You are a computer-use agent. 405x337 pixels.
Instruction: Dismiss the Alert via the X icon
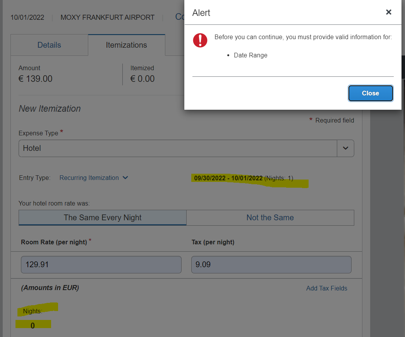(388, 12)
